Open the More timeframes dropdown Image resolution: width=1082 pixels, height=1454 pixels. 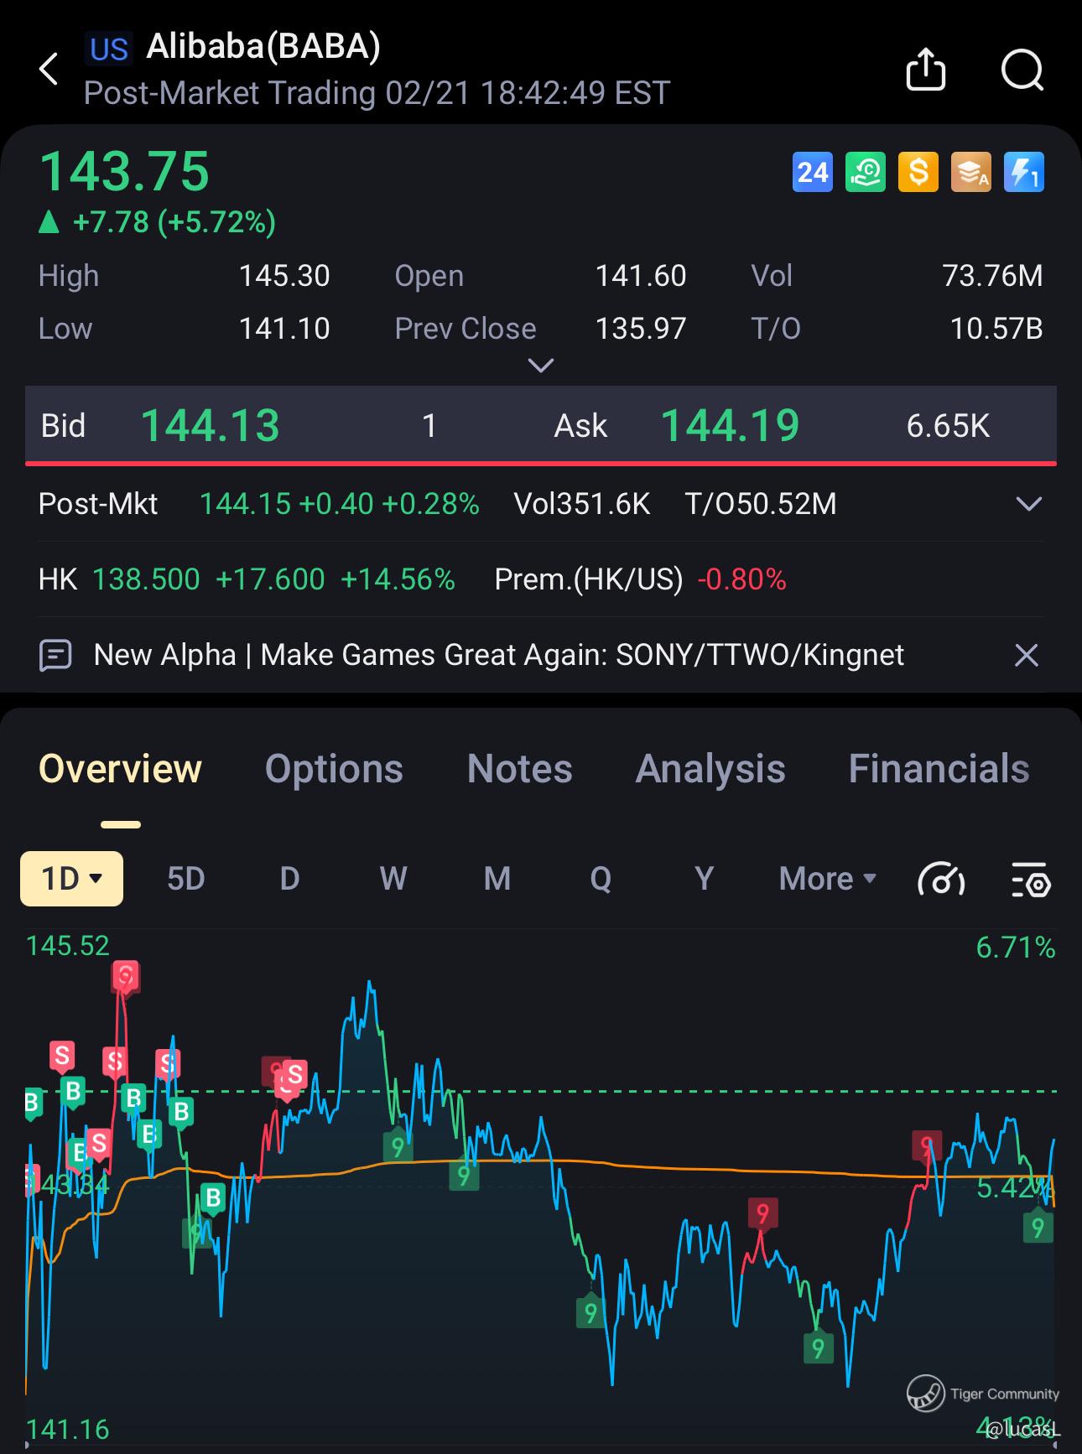tap(828, 879)
